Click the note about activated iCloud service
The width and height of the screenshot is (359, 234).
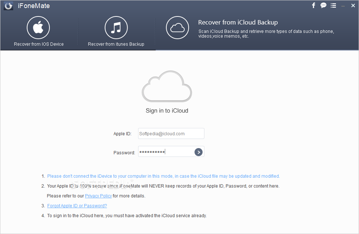click(127, 215)
